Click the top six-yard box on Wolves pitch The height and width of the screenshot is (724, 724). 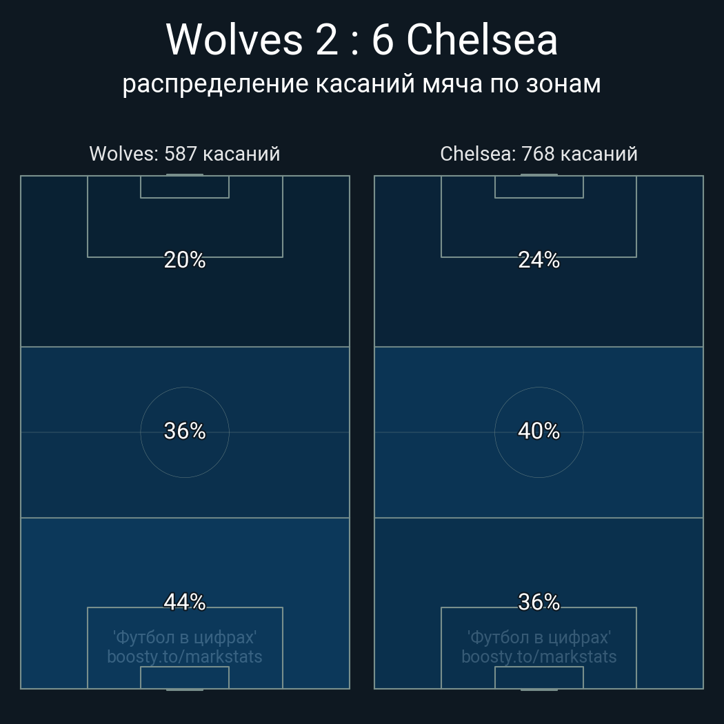click(x=185, y=187)
